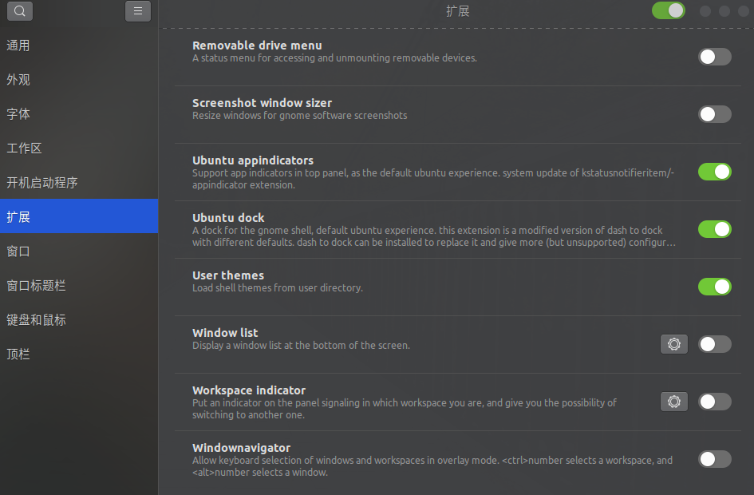Enable Windownavigator extension switch
The width and height of the screenshot is (754, 495).
point(715,459)
